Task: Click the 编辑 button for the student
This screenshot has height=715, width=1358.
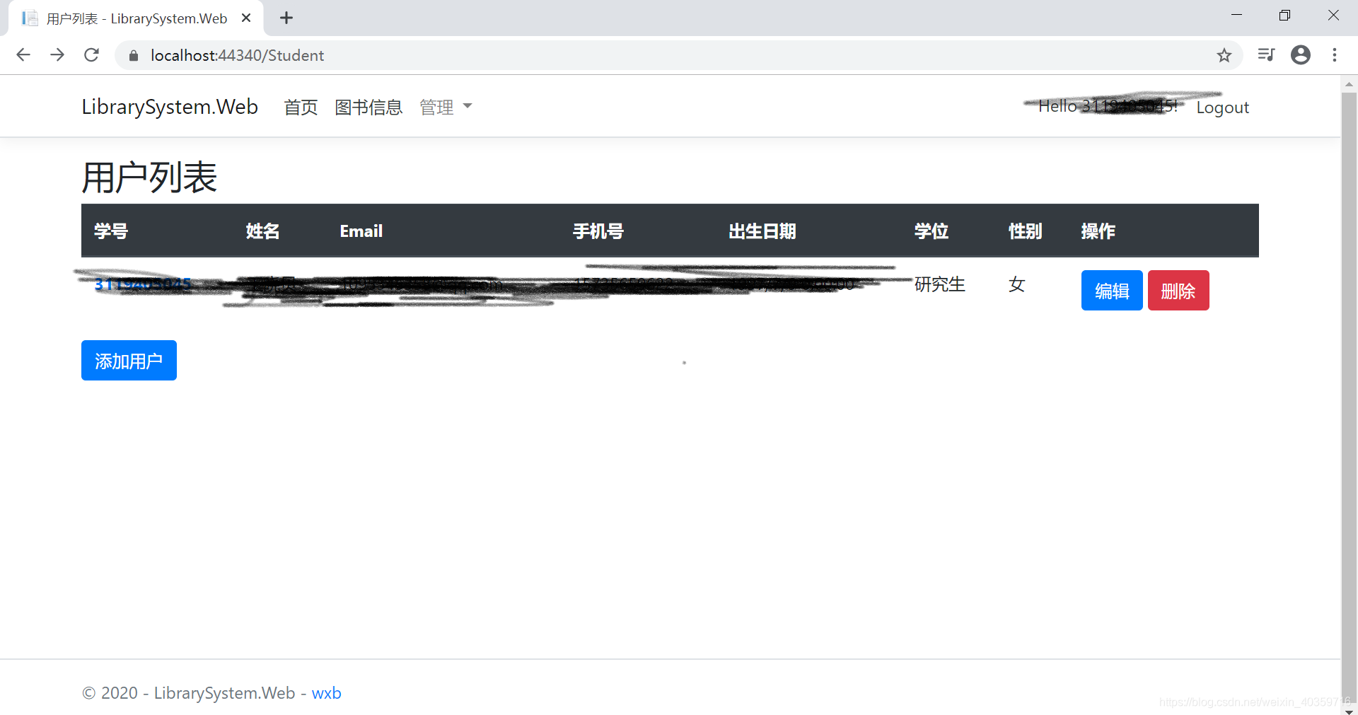Action: [1111, 290]
